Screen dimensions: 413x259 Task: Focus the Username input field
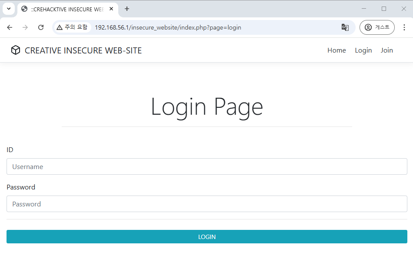(x=207, y=166)
